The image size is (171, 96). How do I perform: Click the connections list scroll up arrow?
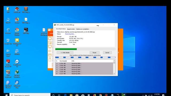[x=114, y=61]
